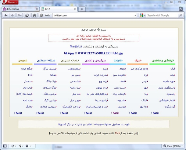Click the خبری column heading
The image size is (186, 150).
click(138, 60)
